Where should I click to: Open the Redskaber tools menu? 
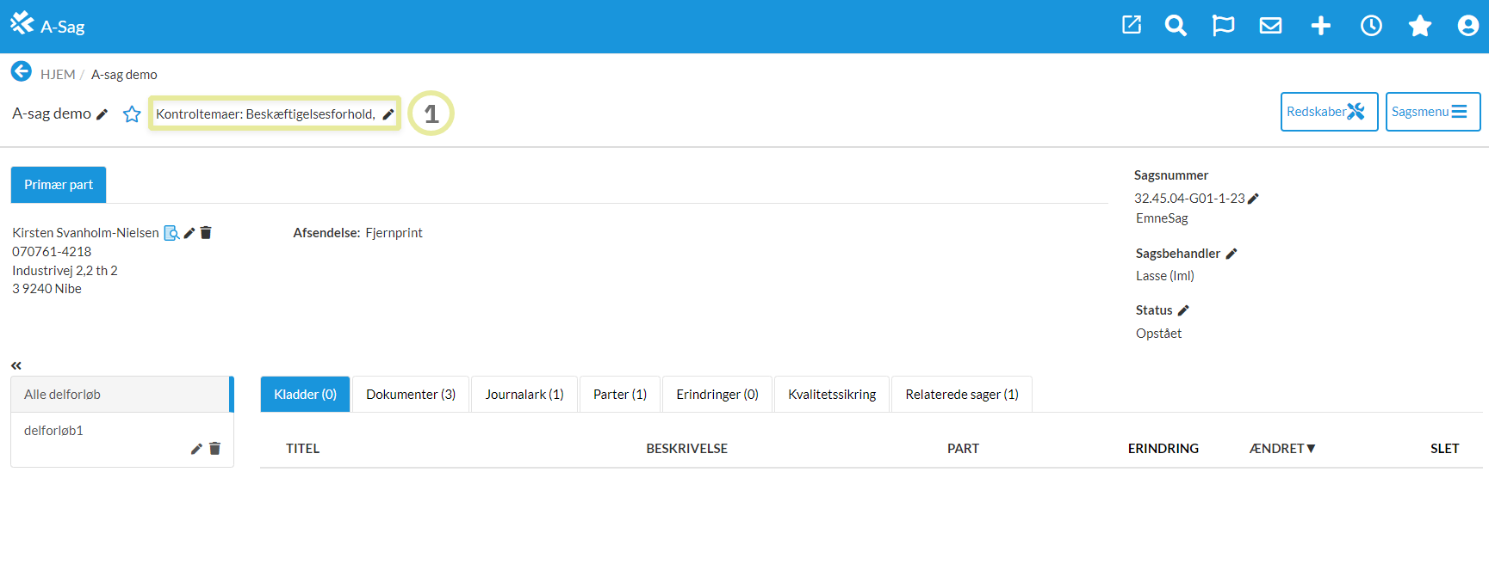pyautogui.click(x=1328, y=112)
